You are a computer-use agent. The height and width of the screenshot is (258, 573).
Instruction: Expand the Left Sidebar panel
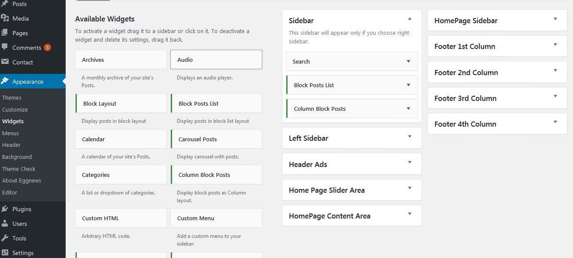pos(409,137)
